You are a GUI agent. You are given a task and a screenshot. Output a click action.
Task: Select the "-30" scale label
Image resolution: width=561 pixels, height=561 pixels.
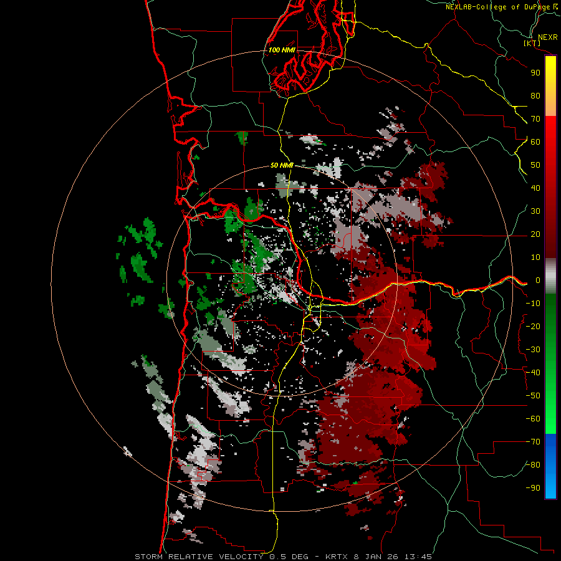(x=533, y=350)
